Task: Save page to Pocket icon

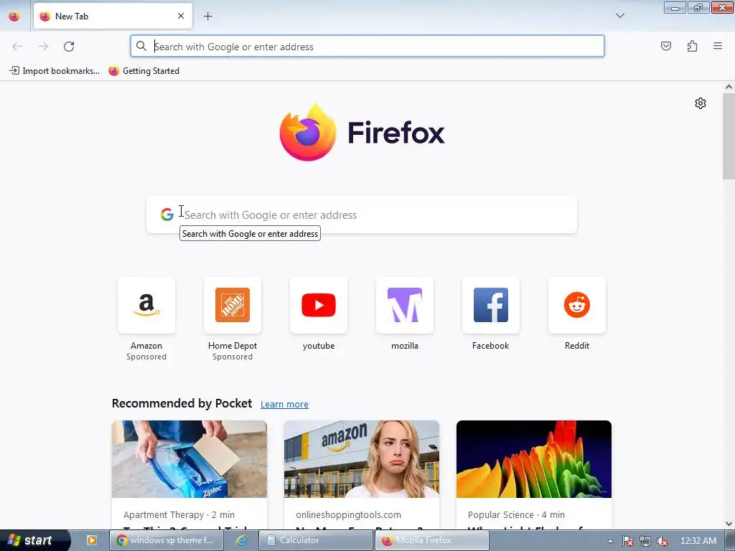Action: pyautogui.click(x=665, y=46)
